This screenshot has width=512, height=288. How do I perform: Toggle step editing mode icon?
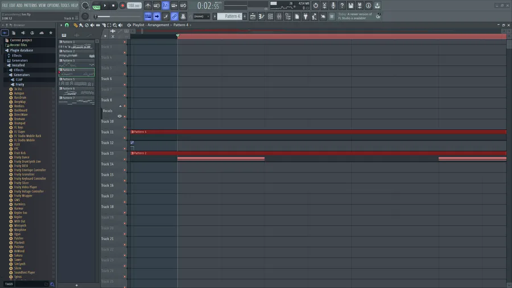[x=166, y=17]
